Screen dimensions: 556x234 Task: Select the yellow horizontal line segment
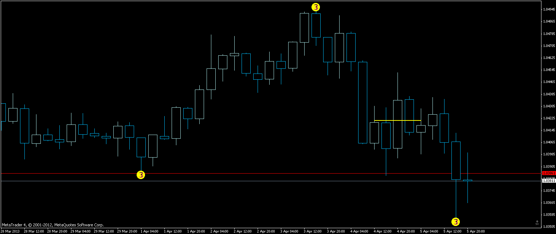[397, 120]
